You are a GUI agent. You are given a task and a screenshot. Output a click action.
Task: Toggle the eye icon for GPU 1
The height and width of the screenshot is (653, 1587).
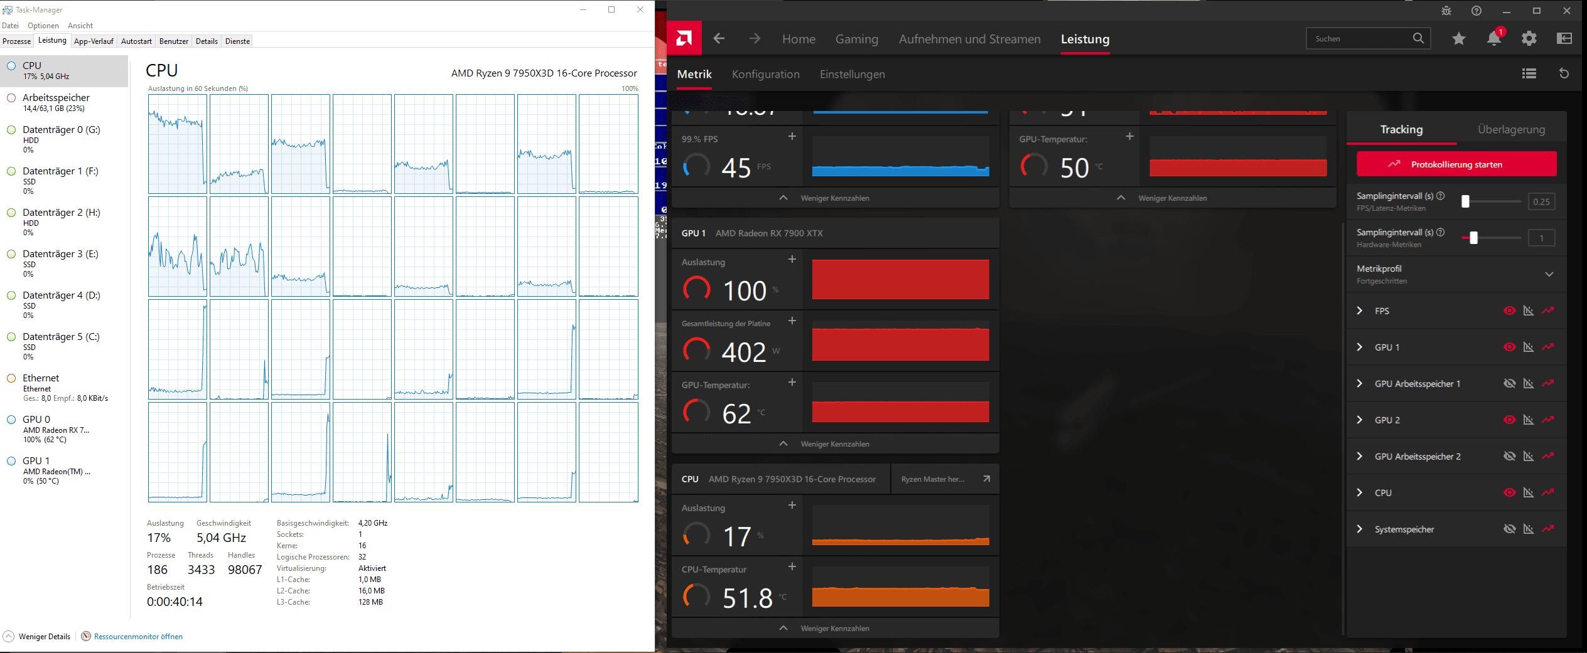coord(1510,347)
